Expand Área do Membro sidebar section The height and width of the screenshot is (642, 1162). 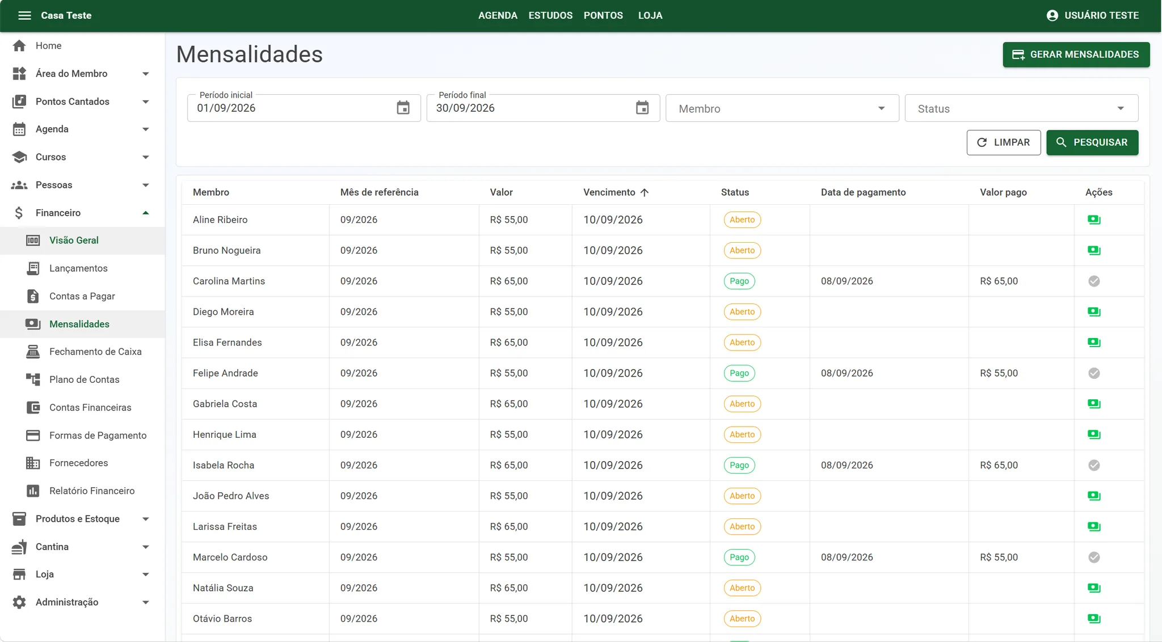(82, 74)
